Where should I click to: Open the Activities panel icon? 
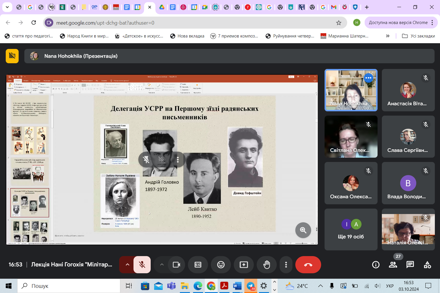[x=427, y=265]
